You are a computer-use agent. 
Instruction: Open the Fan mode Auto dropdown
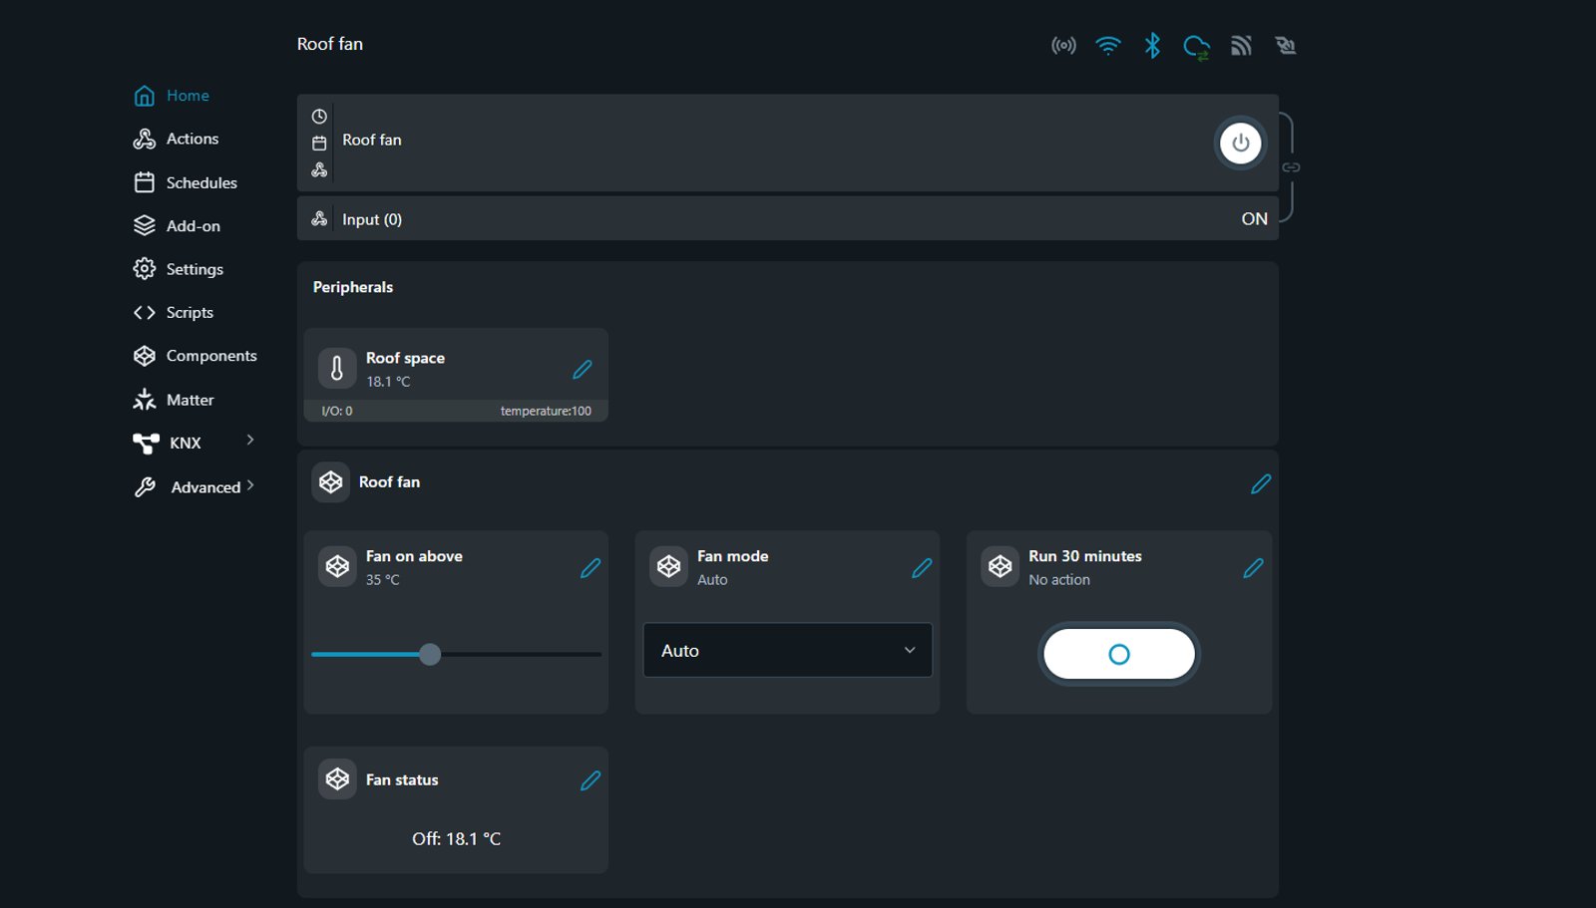tap(788, 650)
